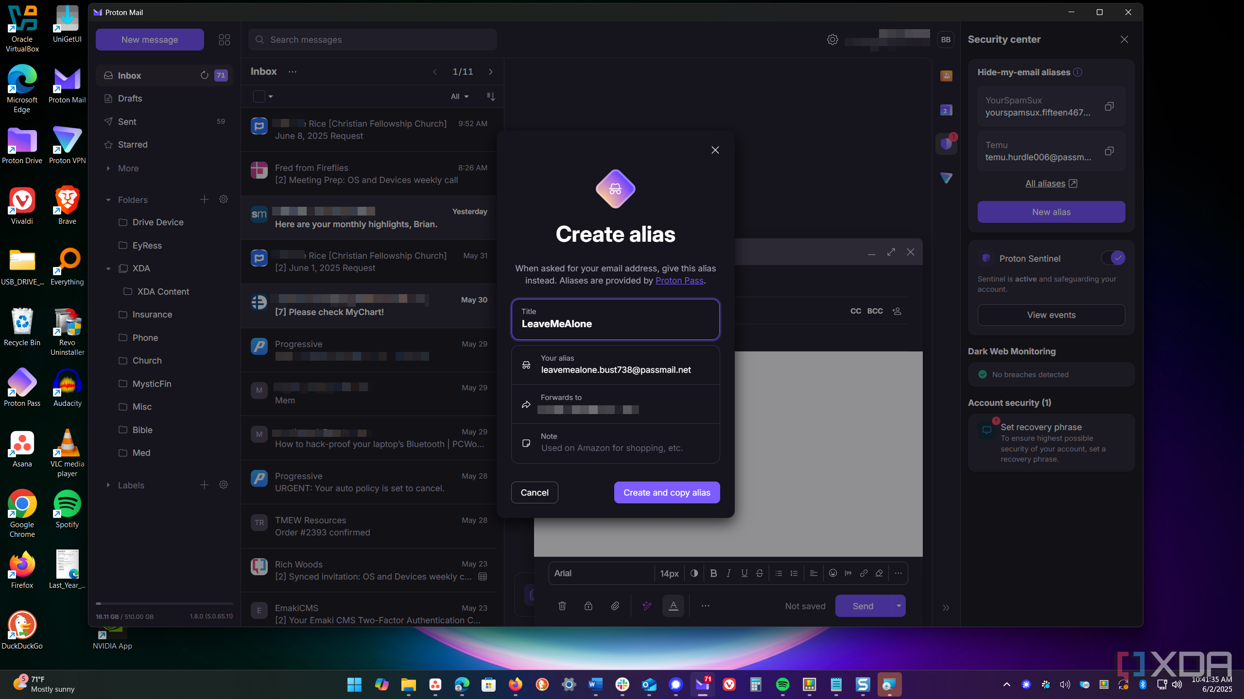Screen dimensions: 1244x699
Task: Open the Drafts folder
Action: 164,99
